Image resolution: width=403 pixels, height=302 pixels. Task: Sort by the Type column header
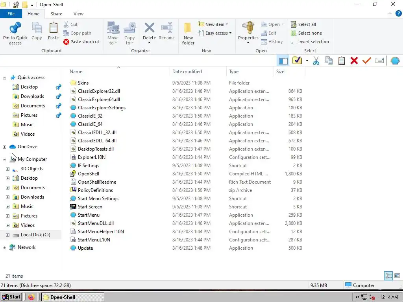pos(250,72)
